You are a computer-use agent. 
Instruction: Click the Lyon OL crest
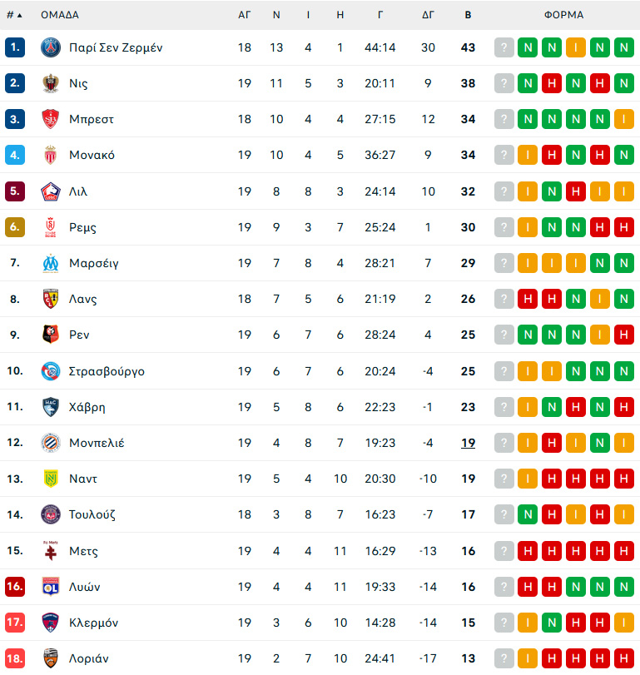click(51, 586)
